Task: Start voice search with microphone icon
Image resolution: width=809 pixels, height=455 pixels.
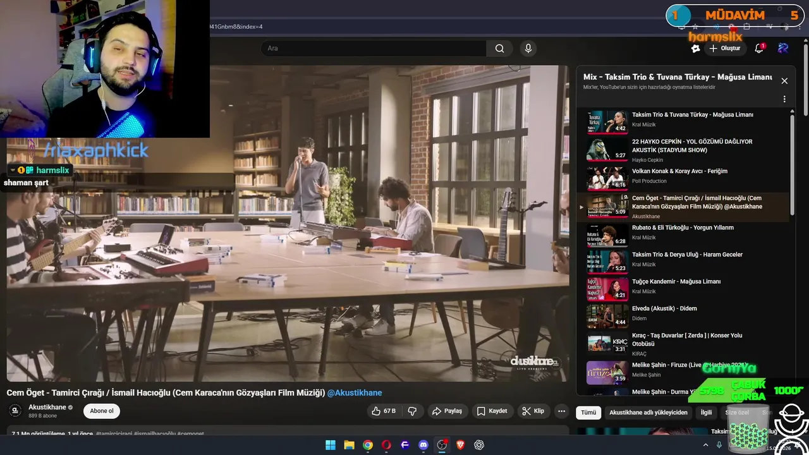Action: click(x=528, y=48)
